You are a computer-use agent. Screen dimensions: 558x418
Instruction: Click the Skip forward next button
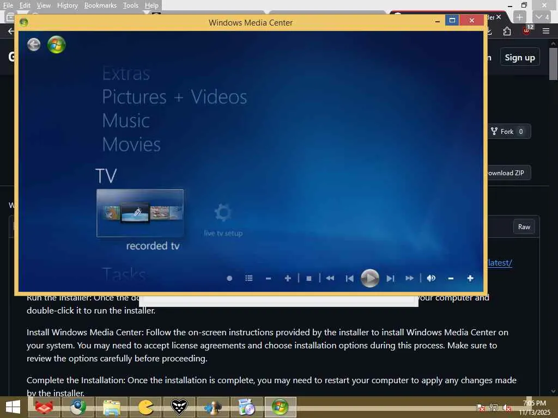(390, 278)
